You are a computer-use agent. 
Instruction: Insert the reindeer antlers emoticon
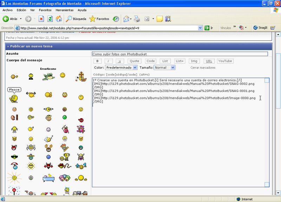(48, 148)
